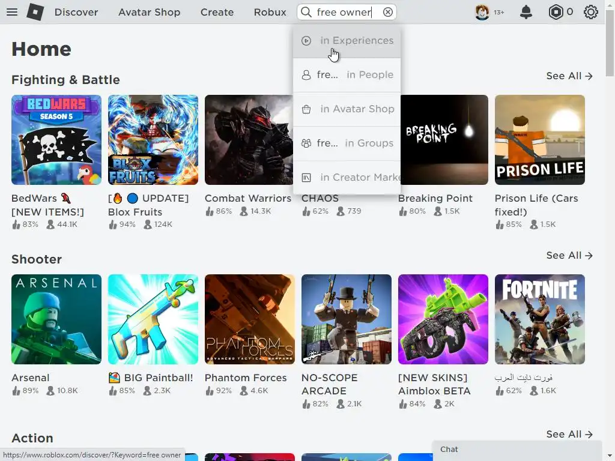Image resolution: width=615 pixels, height=461 pixels.
Task: Open the settings gear menu
Action: tap(591, 12)
